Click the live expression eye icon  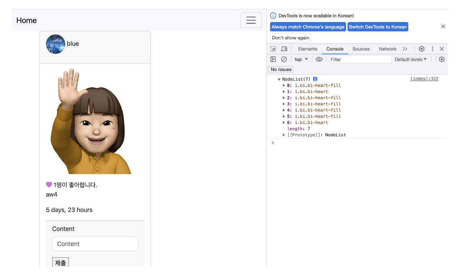click(x=319, y=59)
